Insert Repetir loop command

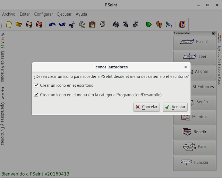point(195,133)
